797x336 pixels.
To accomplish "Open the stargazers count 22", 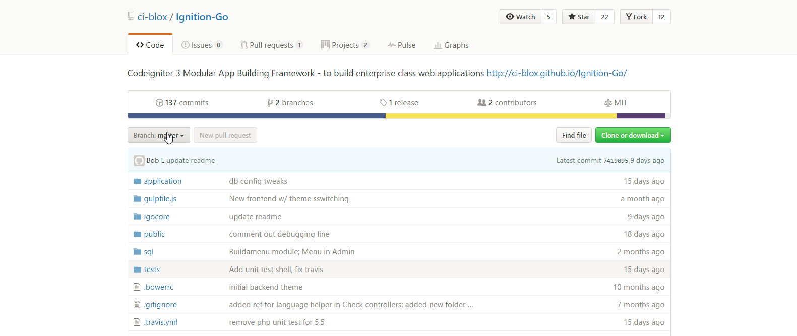I will (x=604, y=17).
